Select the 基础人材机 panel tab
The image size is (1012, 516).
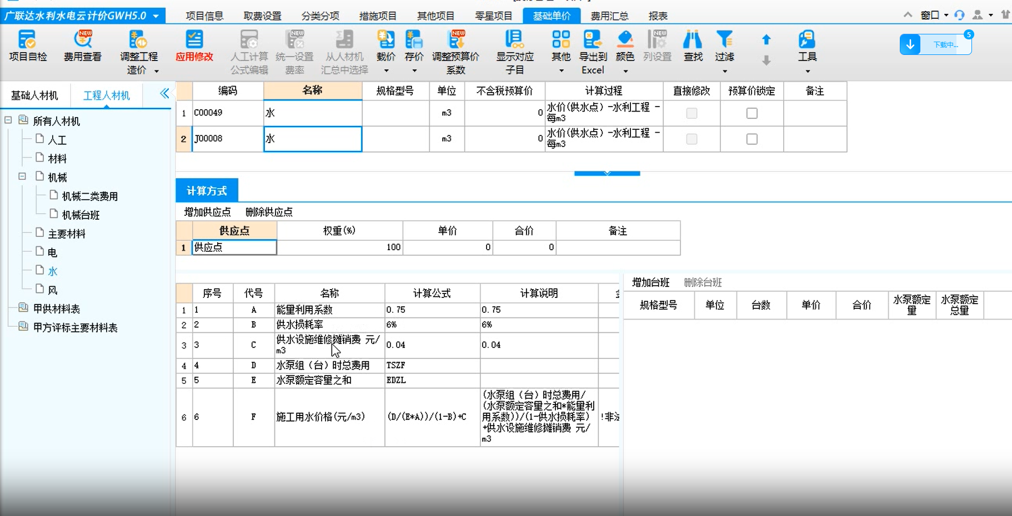pos(34,95)
